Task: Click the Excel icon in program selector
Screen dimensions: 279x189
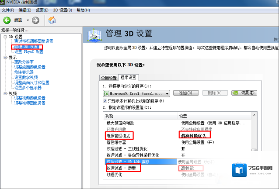Action: pos(106,93)
